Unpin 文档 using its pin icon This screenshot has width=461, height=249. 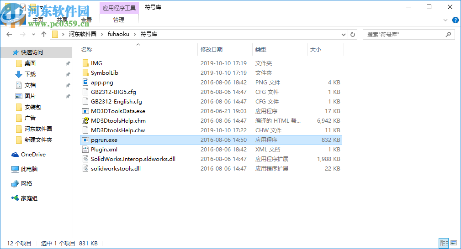pyautogui.click(x=68, y=85)
